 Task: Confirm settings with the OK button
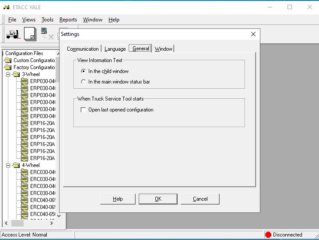158,199
